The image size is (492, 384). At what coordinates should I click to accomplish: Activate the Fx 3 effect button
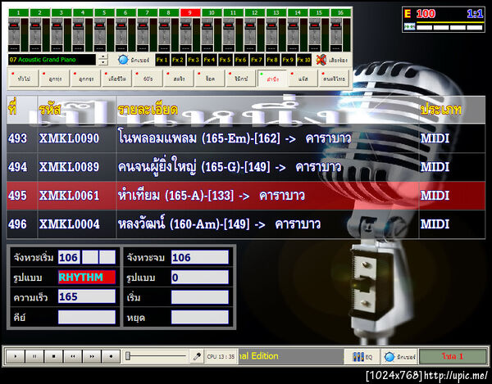click(194, 60)
